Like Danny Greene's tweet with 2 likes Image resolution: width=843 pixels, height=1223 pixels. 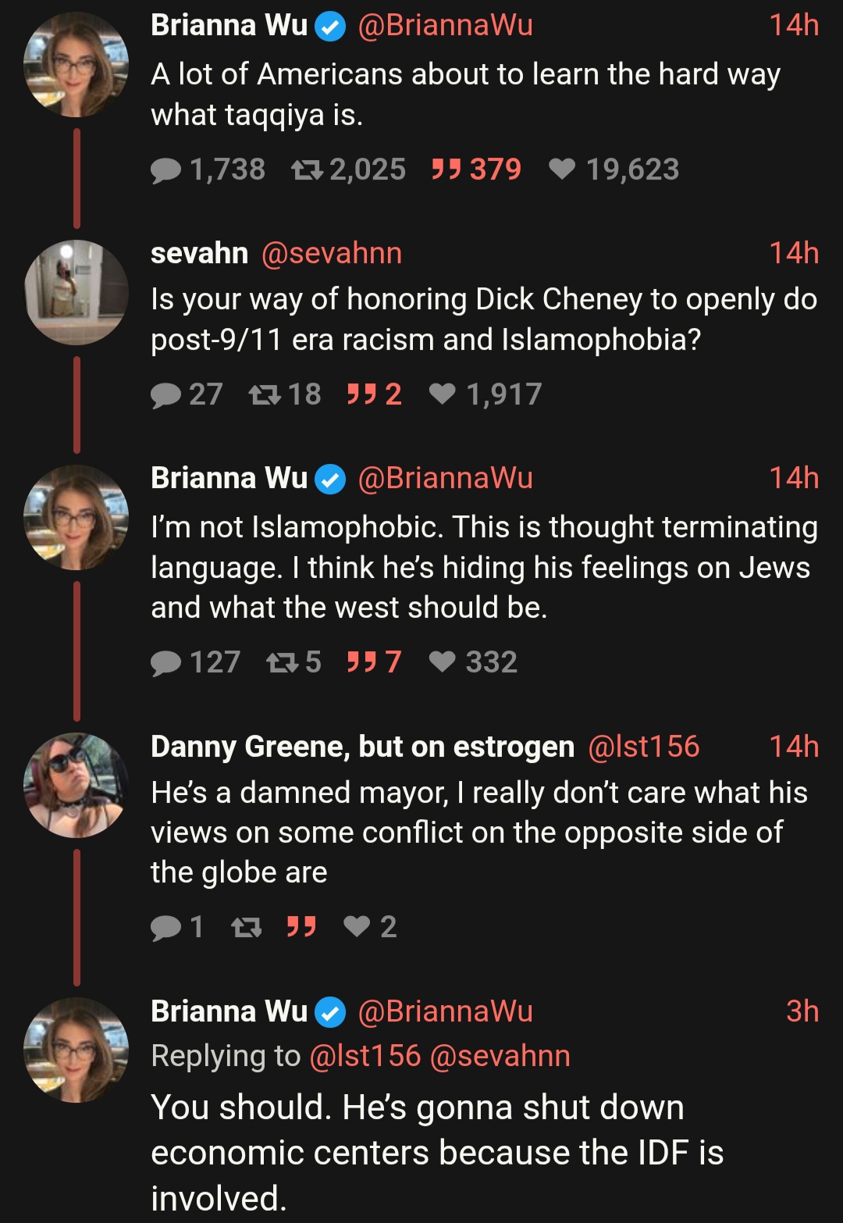pos(357,927)
